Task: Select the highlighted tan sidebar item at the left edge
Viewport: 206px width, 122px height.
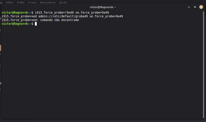Action: (x=1, y=48)
